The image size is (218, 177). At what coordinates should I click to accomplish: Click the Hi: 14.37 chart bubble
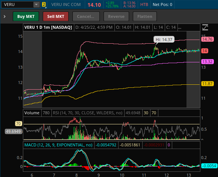tap(164, 40)
